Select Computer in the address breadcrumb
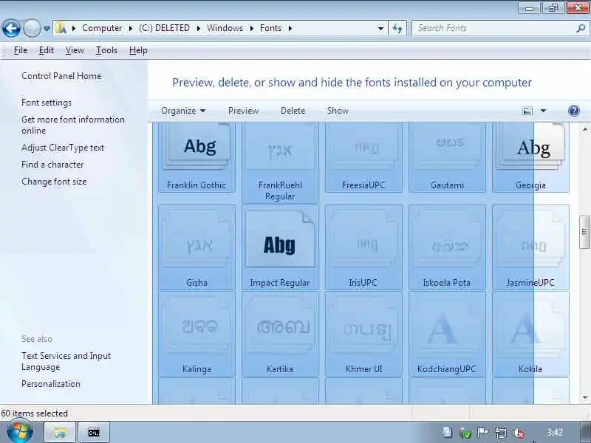Screen dimensions: 591x443 pos(102,28)
